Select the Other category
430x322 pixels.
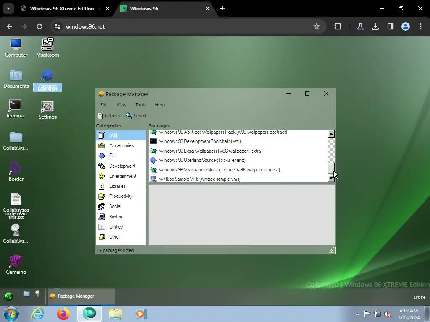(x=121, y=237)
